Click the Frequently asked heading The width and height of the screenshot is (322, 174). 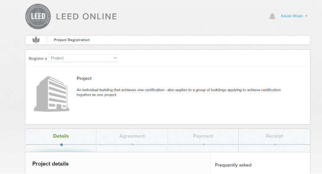233,165
